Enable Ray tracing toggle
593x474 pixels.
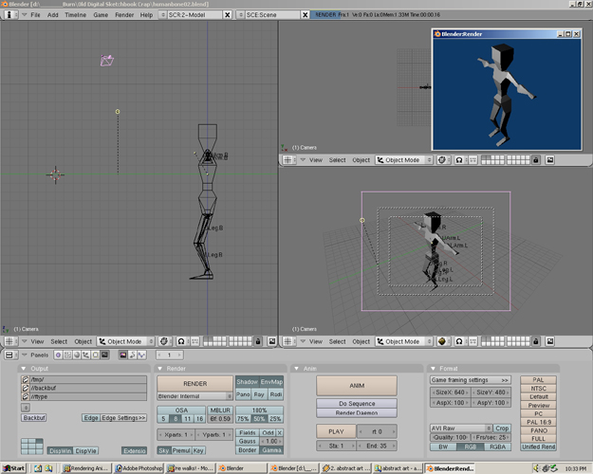259,394
